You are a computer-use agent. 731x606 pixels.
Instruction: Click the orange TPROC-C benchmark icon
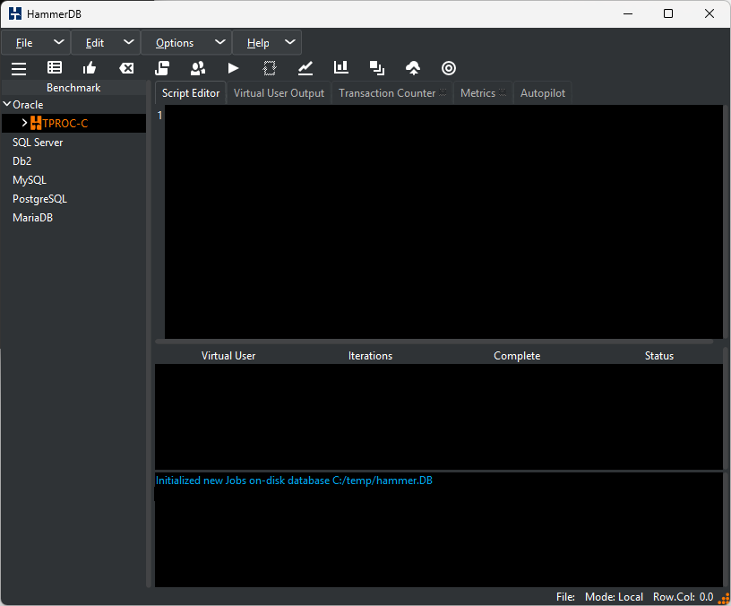point(36,123)
